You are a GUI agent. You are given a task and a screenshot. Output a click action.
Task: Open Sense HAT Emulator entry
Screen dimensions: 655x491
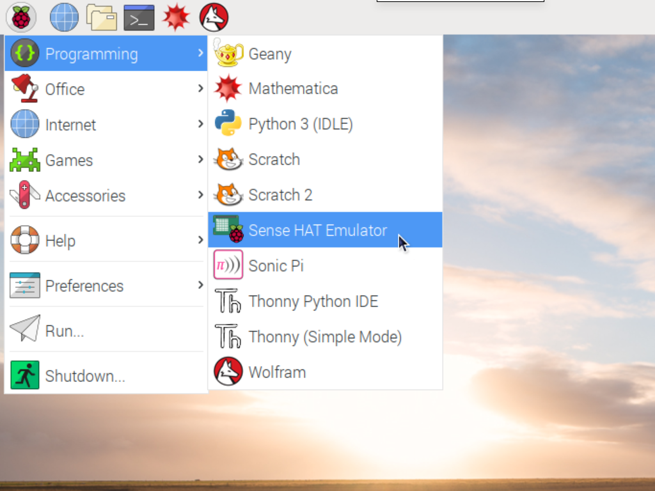326,230
